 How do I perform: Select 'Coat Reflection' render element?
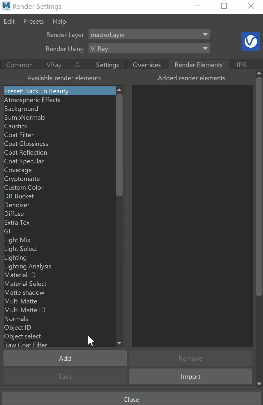60,152
